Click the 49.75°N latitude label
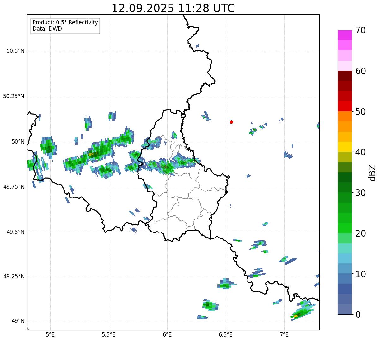Screen dimensions: 380x341 pyautogui.click(x=14, y=187)
